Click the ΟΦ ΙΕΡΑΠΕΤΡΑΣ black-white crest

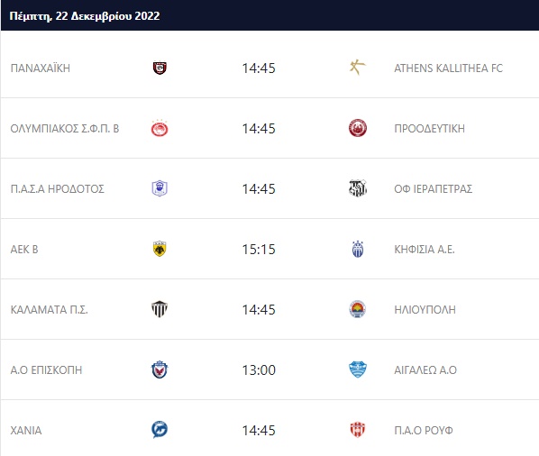(x=358, y=188)
